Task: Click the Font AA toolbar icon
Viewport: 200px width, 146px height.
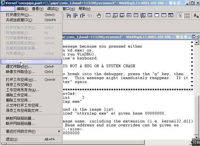Action: tap(196, 15)
